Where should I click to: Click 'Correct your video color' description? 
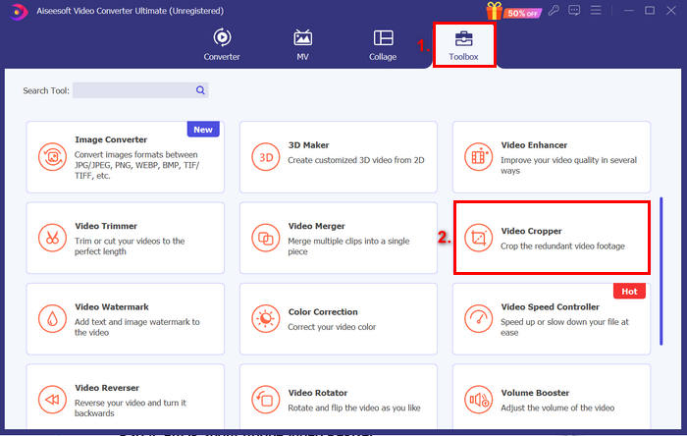(x=332, y=327)
